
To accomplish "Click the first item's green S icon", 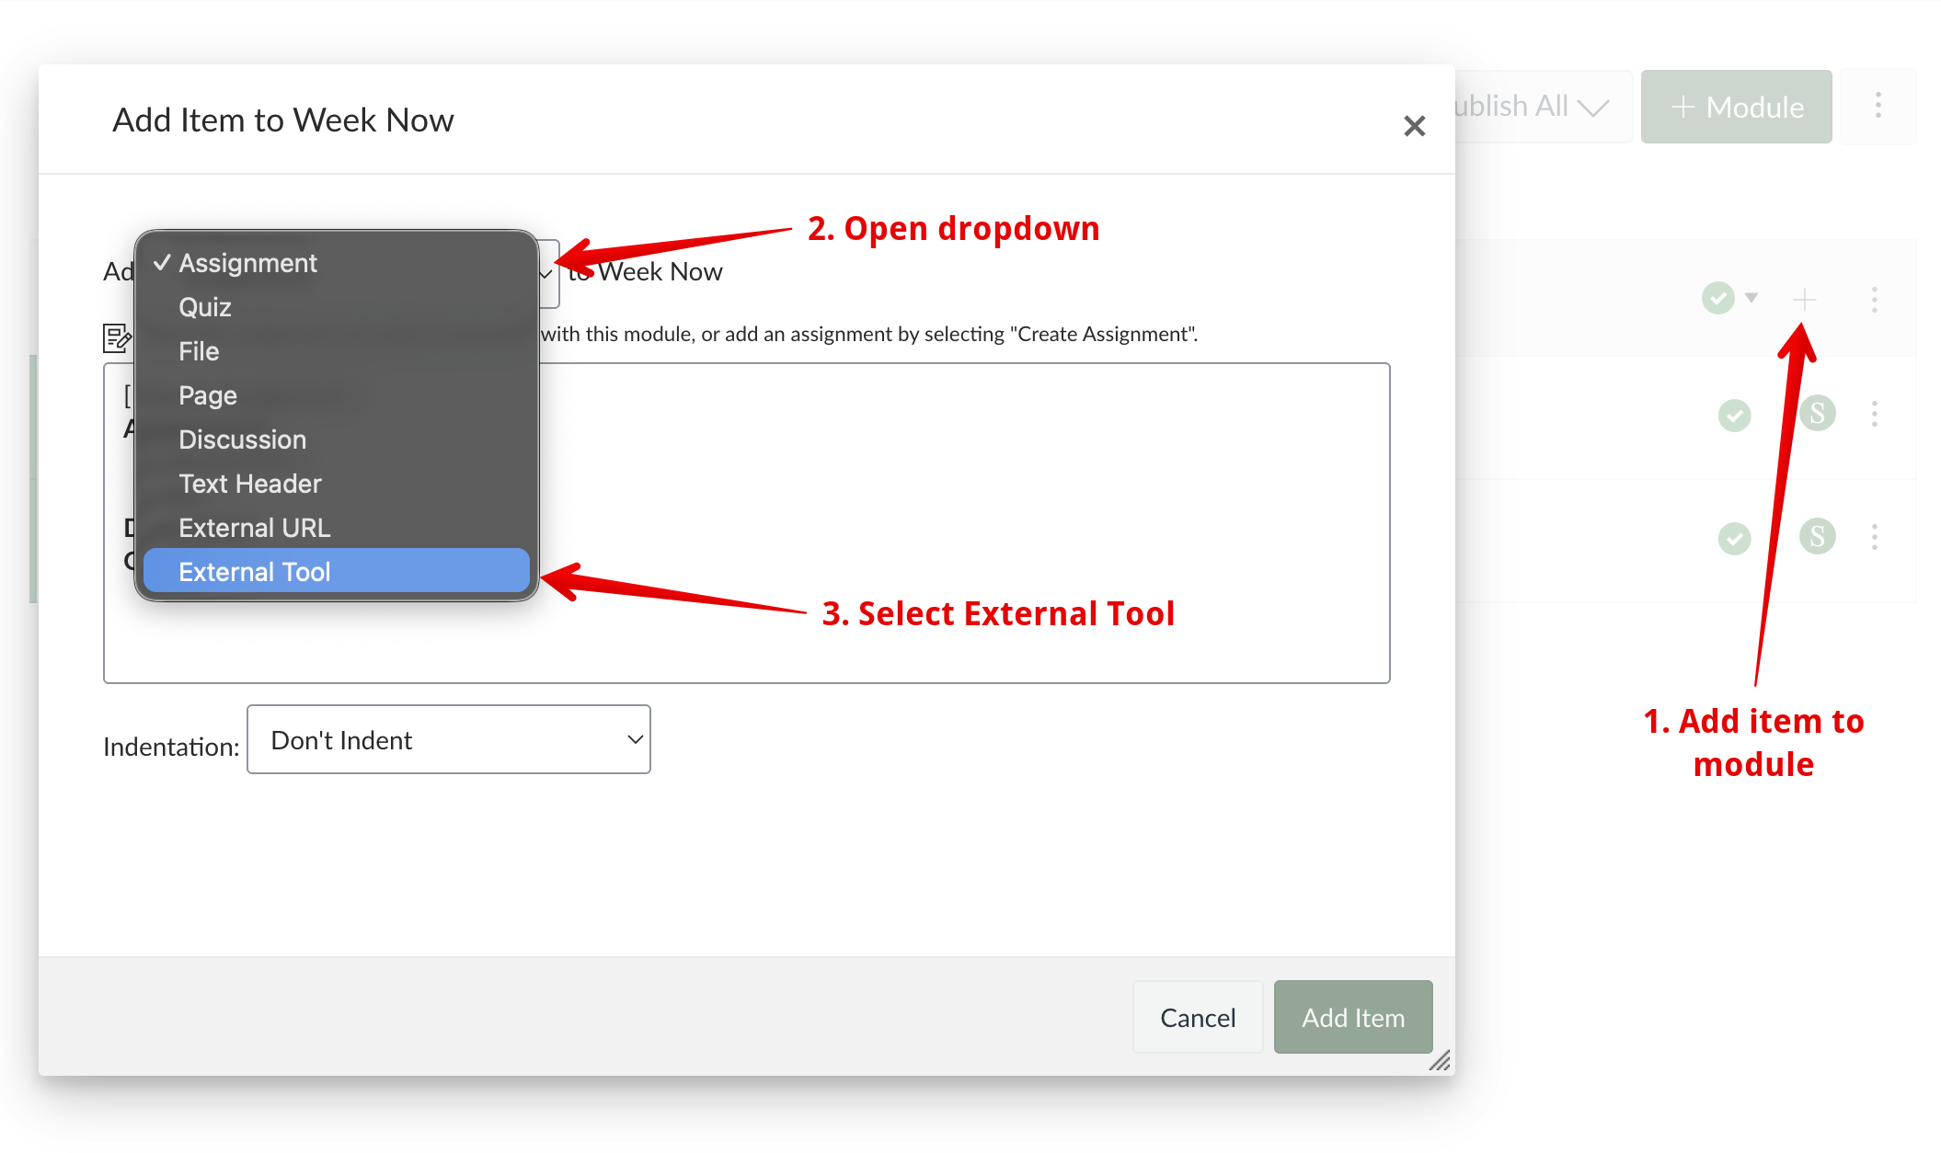I will click(x=1817, y=414).
